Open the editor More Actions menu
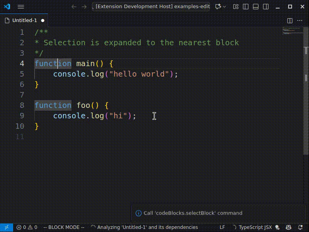Image resolution: width=309 pixels, height=232 pixels. click(300, 21)
